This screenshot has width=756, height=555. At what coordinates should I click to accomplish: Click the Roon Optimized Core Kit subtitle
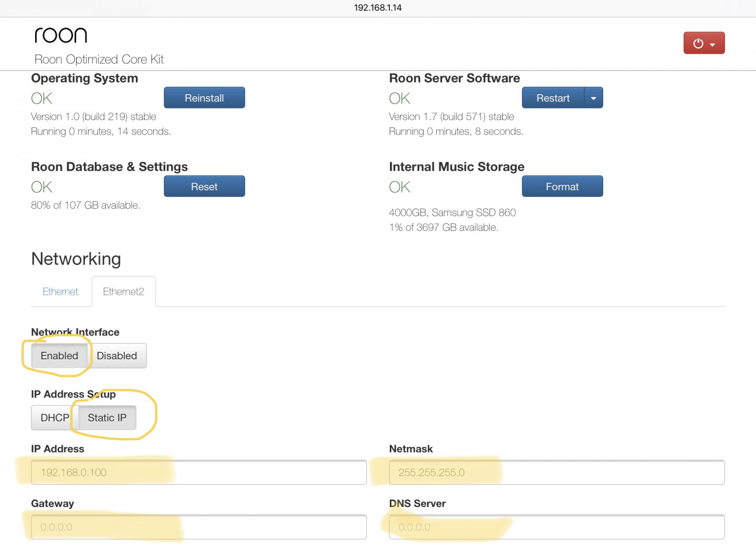pyautogui.click(x=99, y=59)
